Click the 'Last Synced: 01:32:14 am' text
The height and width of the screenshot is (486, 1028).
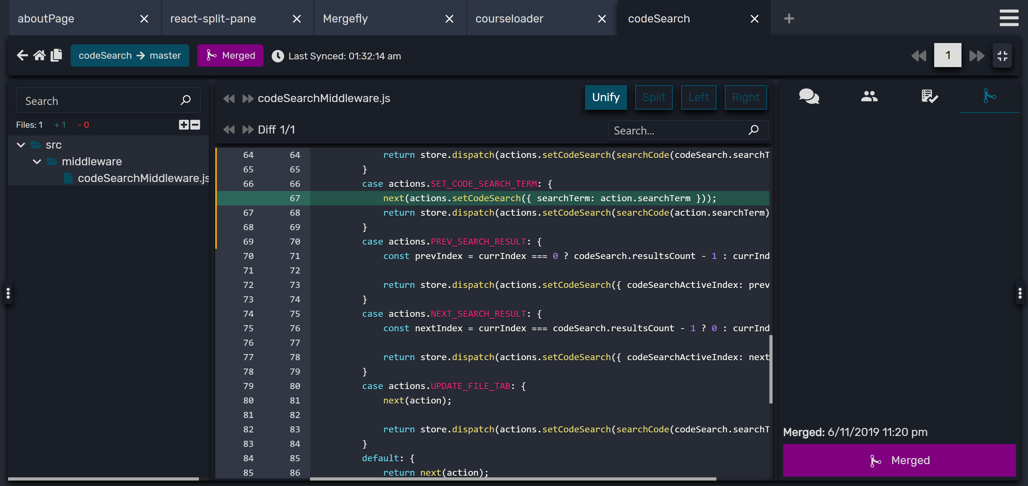[344, 56]
